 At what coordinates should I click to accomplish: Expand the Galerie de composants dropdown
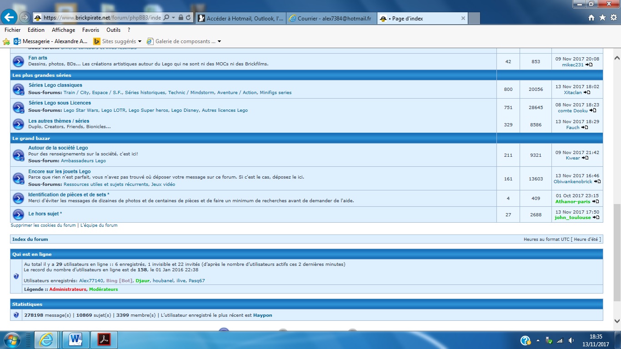click(219, 41)
